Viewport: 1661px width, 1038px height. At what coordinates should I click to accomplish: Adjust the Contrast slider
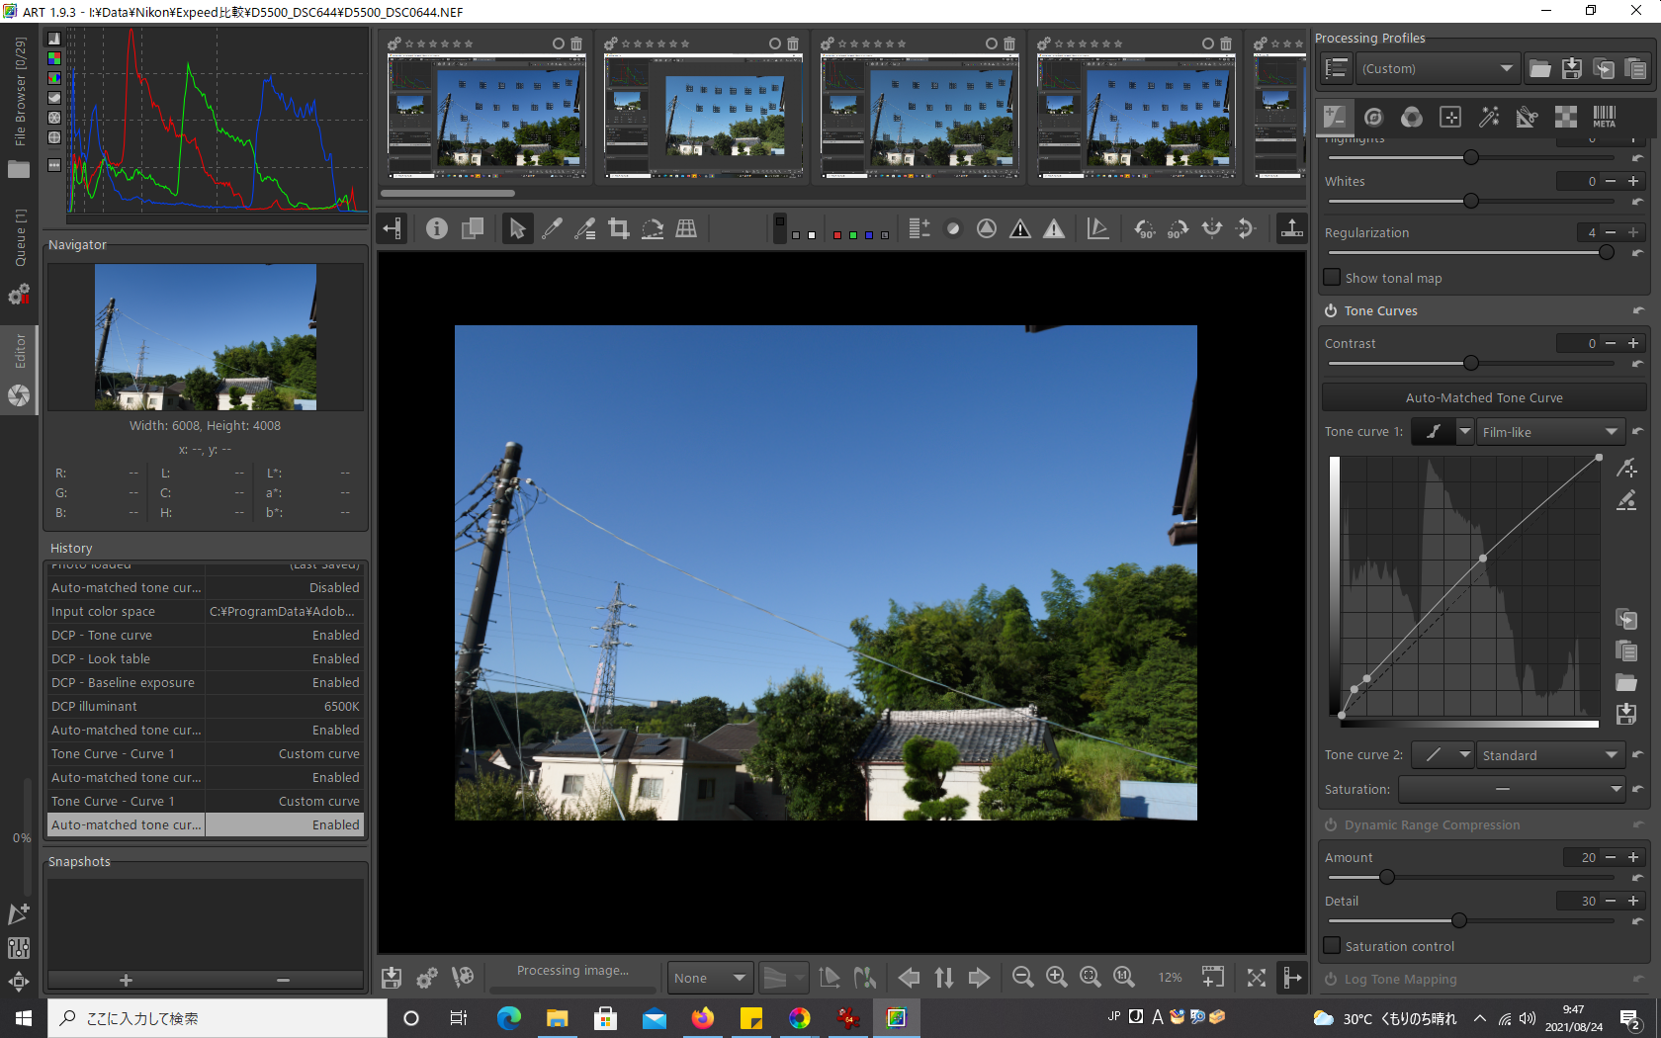click(1471, 363)
